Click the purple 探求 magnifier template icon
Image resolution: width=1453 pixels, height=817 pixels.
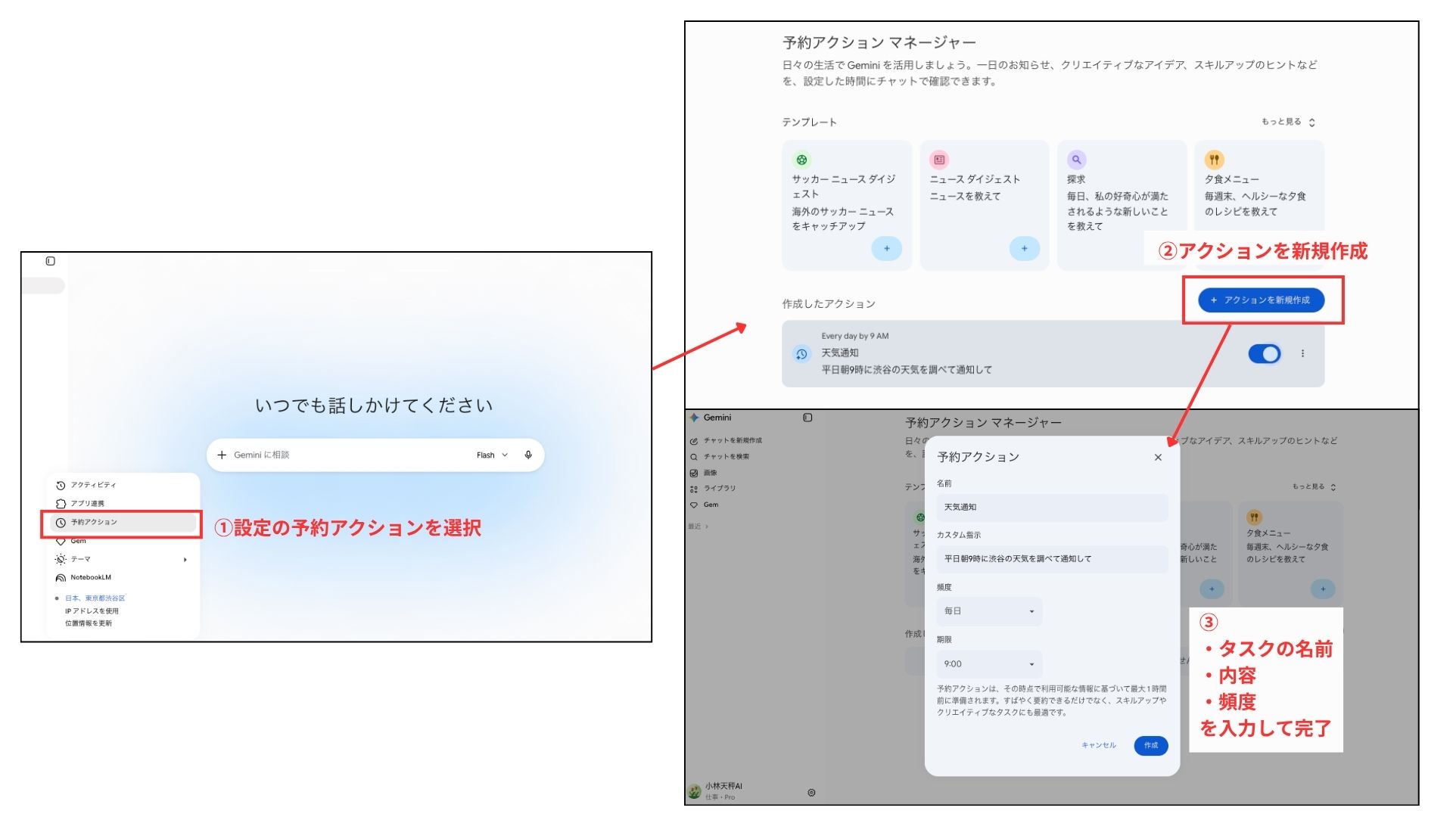(1076, 160)
